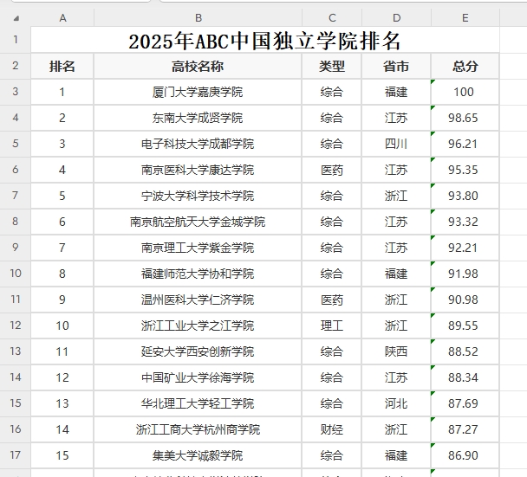This screenshot has width=527, height=477.
Task: Select cell 福建师范大学协和学院
Action: [x=198, y=274]
